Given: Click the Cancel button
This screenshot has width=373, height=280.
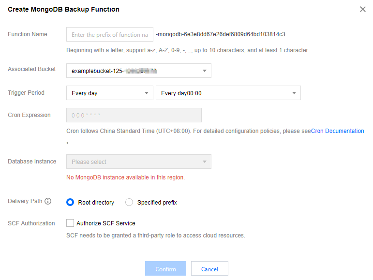Looking at the screenshot, I should point(209,268).
